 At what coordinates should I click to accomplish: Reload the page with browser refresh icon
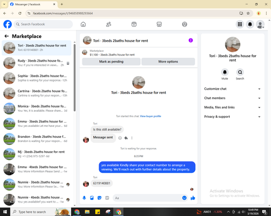[20, 13]
